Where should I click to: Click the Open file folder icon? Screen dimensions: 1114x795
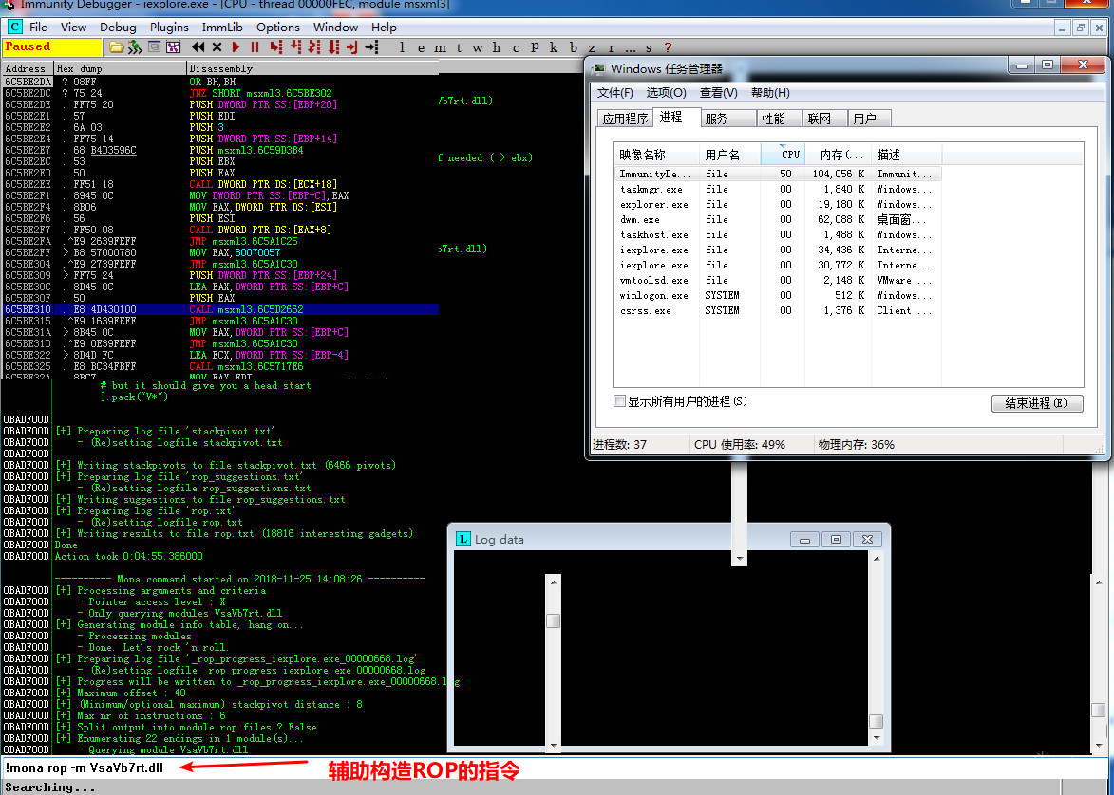click(116, 46)
